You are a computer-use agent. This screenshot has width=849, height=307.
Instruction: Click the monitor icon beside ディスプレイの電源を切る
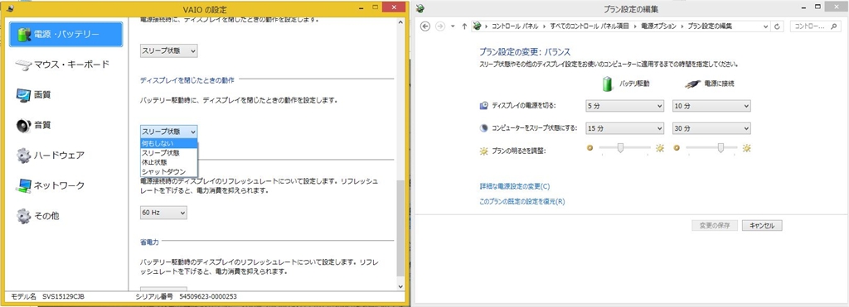[484, 106]
